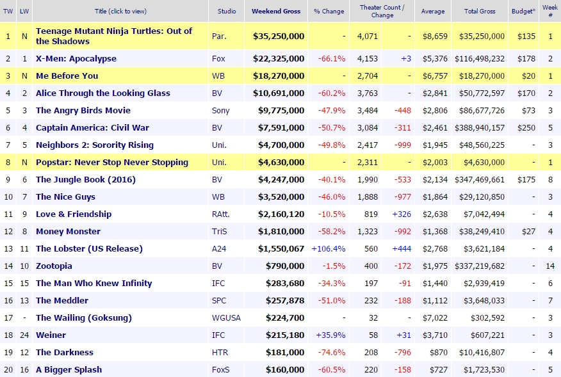Open Popstar: Never Stop Never Stopping
Screen dimensions: 561x377
pos(112,163)
